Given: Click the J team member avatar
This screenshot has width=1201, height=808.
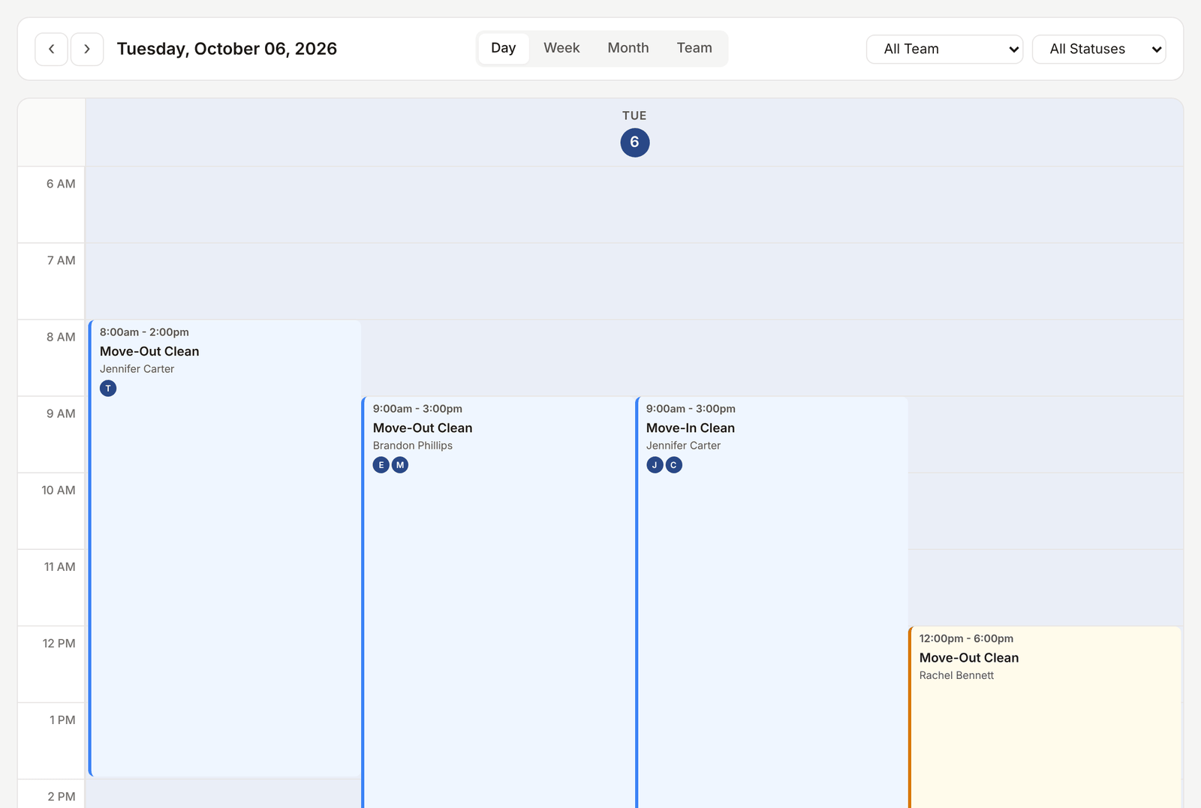Looking at the screenshot, I should (x=655, y=465).
